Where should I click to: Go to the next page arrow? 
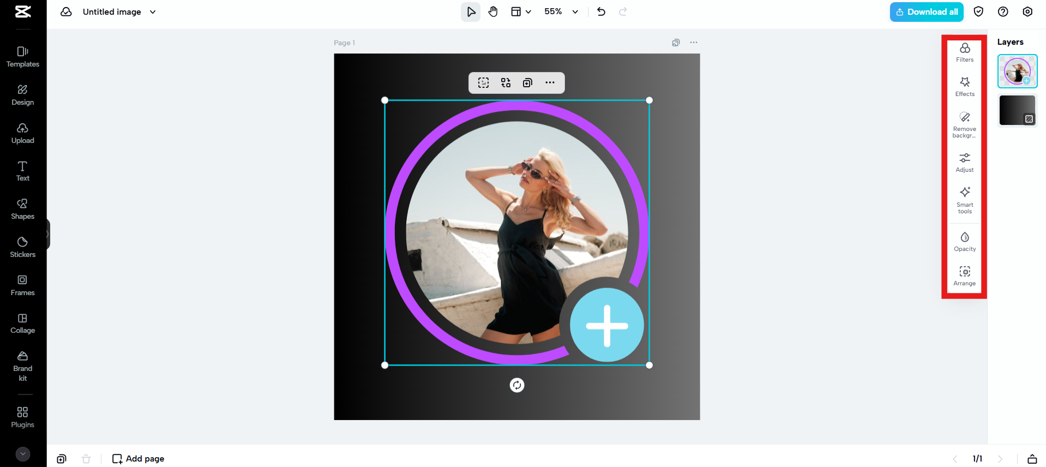click(x=1000, y=459)
